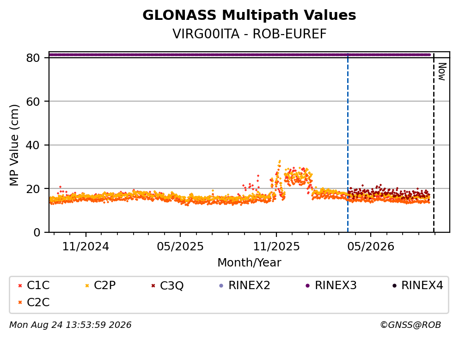Viewport: 459px width, 339px height.
Task: Click the RINEX3 purple legend dot
Action: (x=308, y=286)
